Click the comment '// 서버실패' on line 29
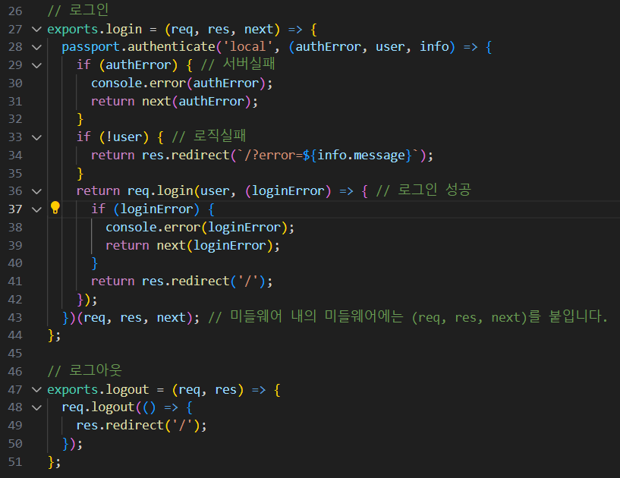This screenshot has width=620, height=478. [238, 64]
